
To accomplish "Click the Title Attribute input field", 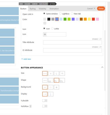I will [72, 42].
